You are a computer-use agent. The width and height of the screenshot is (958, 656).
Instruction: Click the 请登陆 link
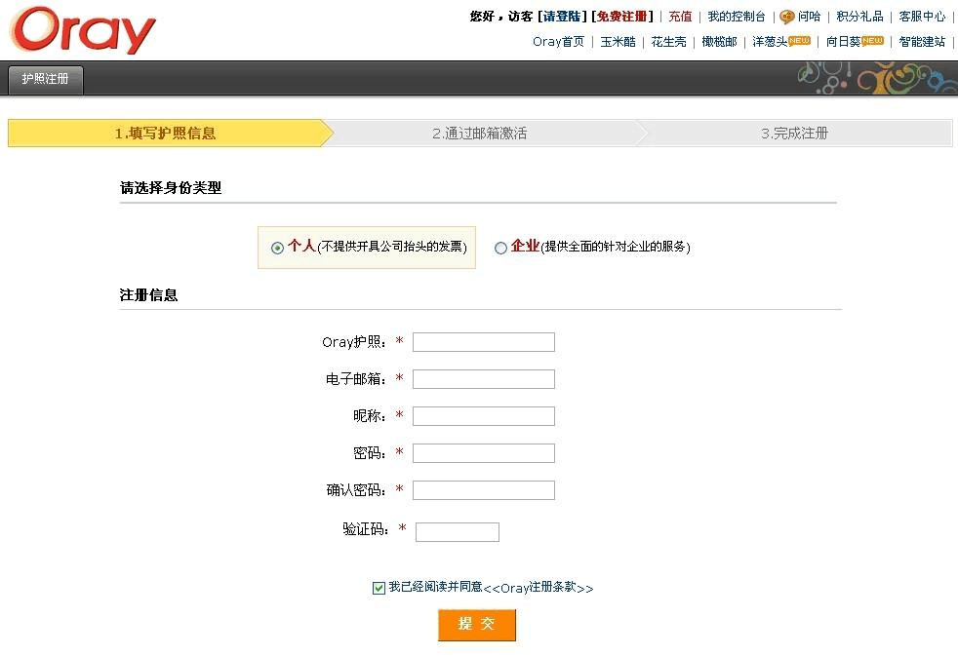[x=563, y=17]
